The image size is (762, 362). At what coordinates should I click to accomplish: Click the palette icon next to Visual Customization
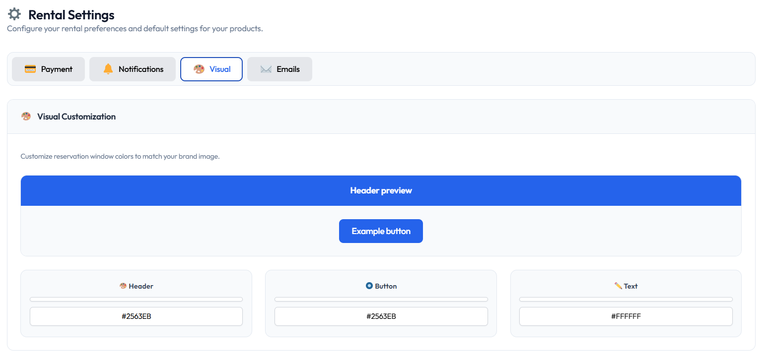click(x=26, y=116)
